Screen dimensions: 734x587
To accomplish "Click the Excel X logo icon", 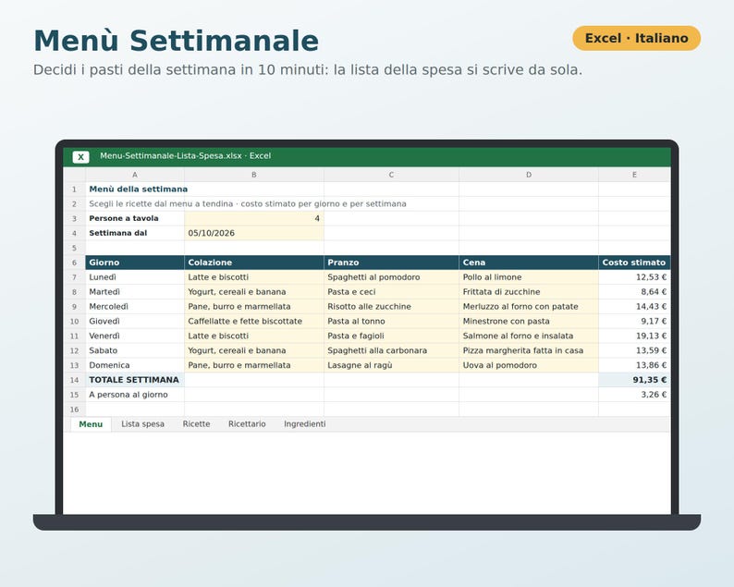I will [x=80, y=157].
